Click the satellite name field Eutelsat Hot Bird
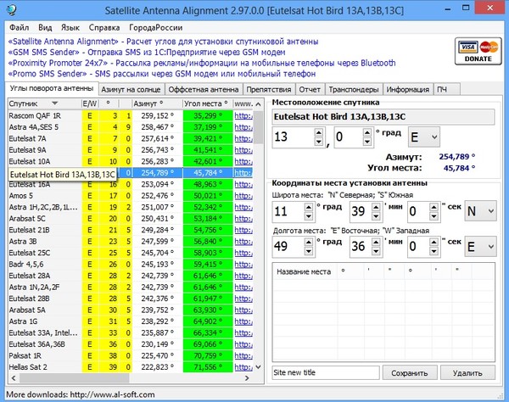 [383, 117]
